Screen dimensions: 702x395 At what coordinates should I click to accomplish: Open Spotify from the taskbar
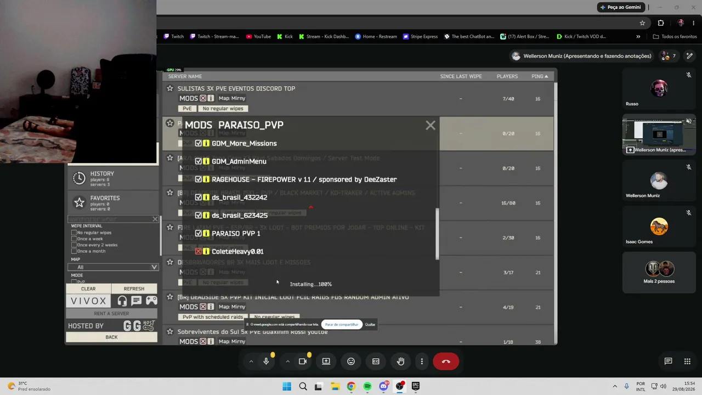click(367, 386)
